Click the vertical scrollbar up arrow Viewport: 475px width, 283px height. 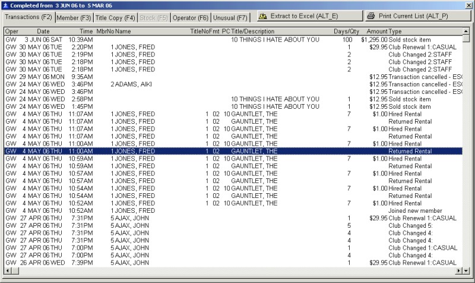466,31
